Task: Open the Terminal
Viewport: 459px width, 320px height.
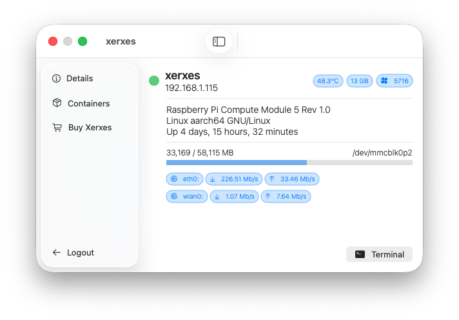Action: (379, 254)
